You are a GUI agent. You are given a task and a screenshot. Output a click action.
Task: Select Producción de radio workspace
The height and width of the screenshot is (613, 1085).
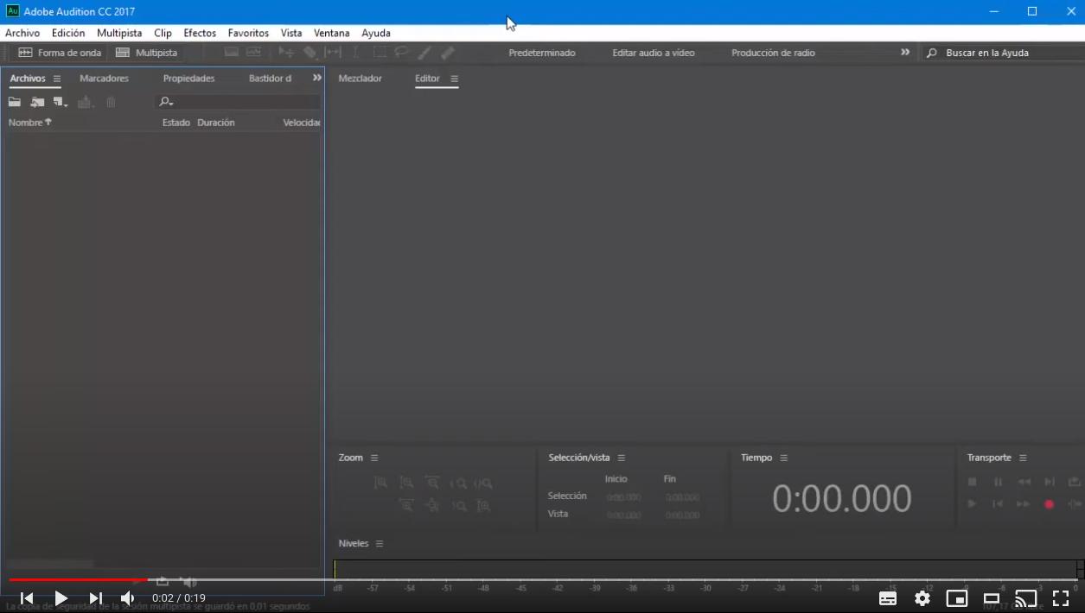pyautogui.click(x=773, y=53)
